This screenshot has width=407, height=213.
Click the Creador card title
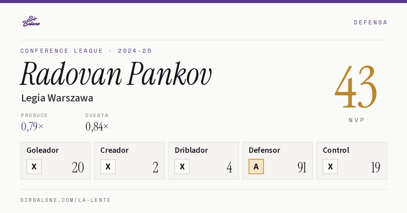point(114,150)
